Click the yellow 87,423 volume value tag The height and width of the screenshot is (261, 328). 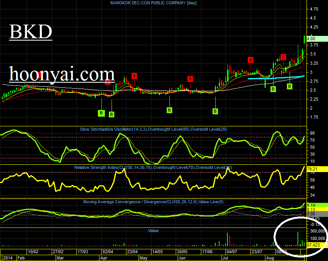pos(317,245)
